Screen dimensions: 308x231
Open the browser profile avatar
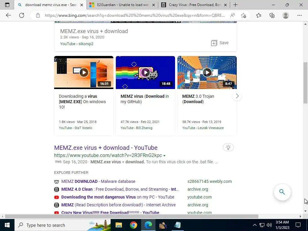[286, 15]
